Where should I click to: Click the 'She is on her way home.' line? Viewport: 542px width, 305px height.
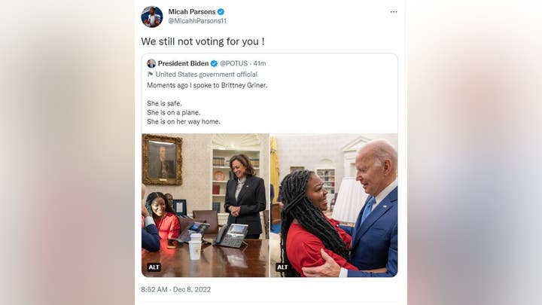(x=184, y=122)
